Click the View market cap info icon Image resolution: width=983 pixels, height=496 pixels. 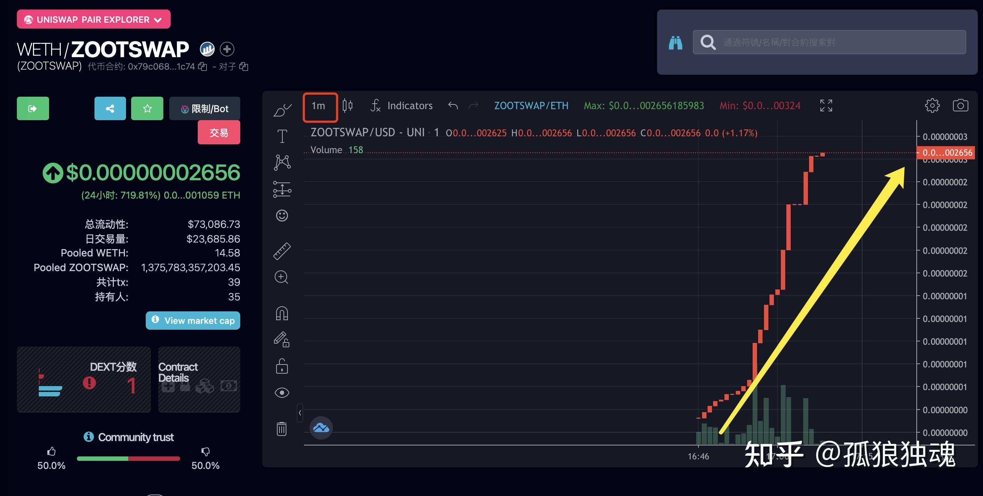coord(155,319)
